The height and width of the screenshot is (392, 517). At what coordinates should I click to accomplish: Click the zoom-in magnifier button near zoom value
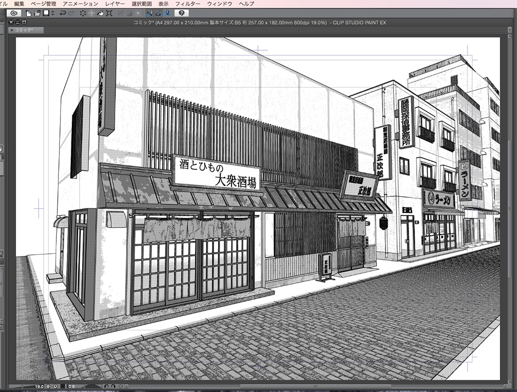click(55, 386)
